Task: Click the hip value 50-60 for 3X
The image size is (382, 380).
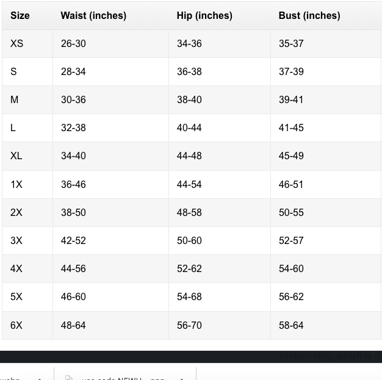Action: pos(189,241)
